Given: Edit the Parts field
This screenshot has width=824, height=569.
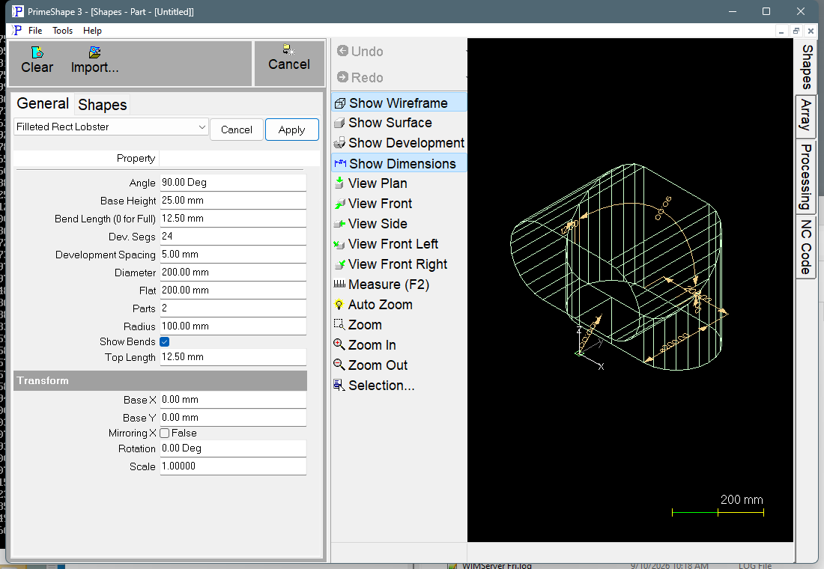Looking at the screenshot, I should coord(233,308).
